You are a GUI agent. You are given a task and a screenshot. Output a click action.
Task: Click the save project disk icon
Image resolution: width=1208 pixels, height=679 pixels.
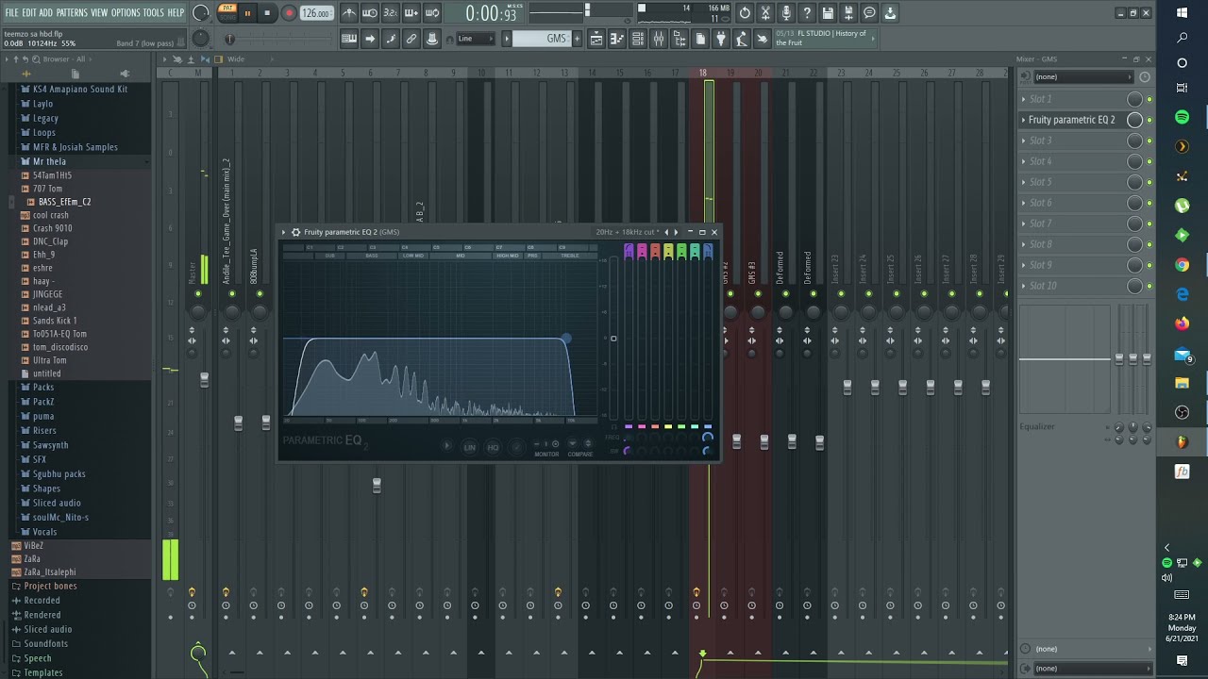pos(828,13)
